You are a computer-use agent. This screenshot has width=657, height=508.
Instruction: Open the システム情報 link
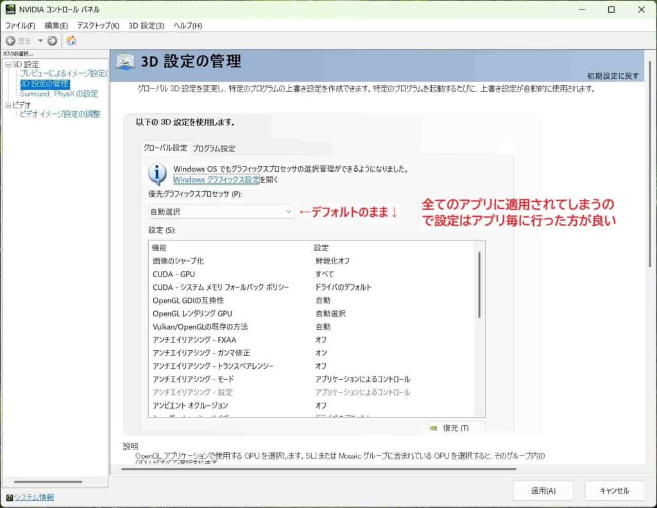coord(35,497)
